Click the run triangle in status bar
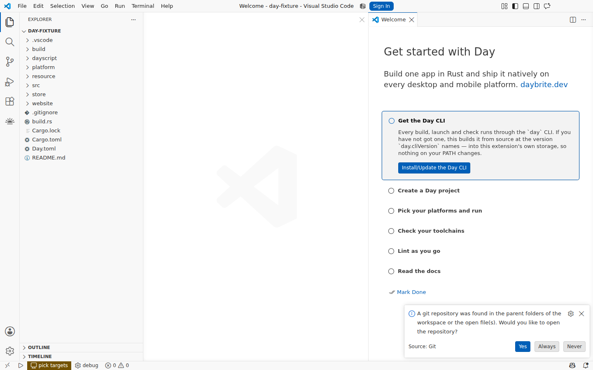 21,365
